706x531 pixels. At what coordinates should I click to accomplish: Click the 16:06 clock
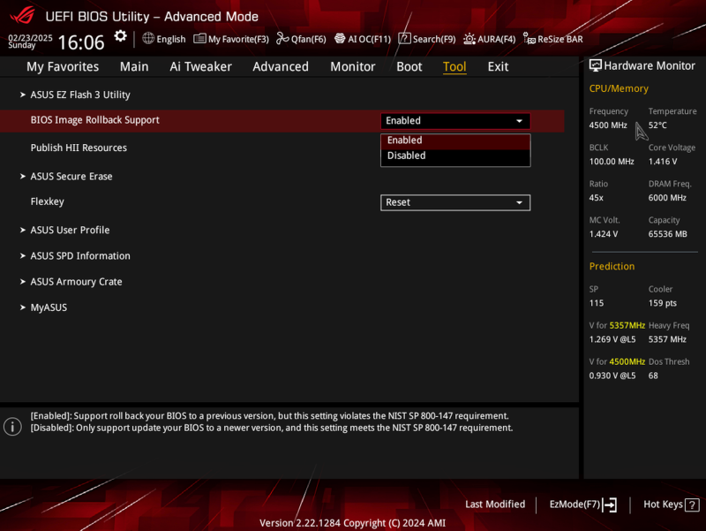(81, 42)
